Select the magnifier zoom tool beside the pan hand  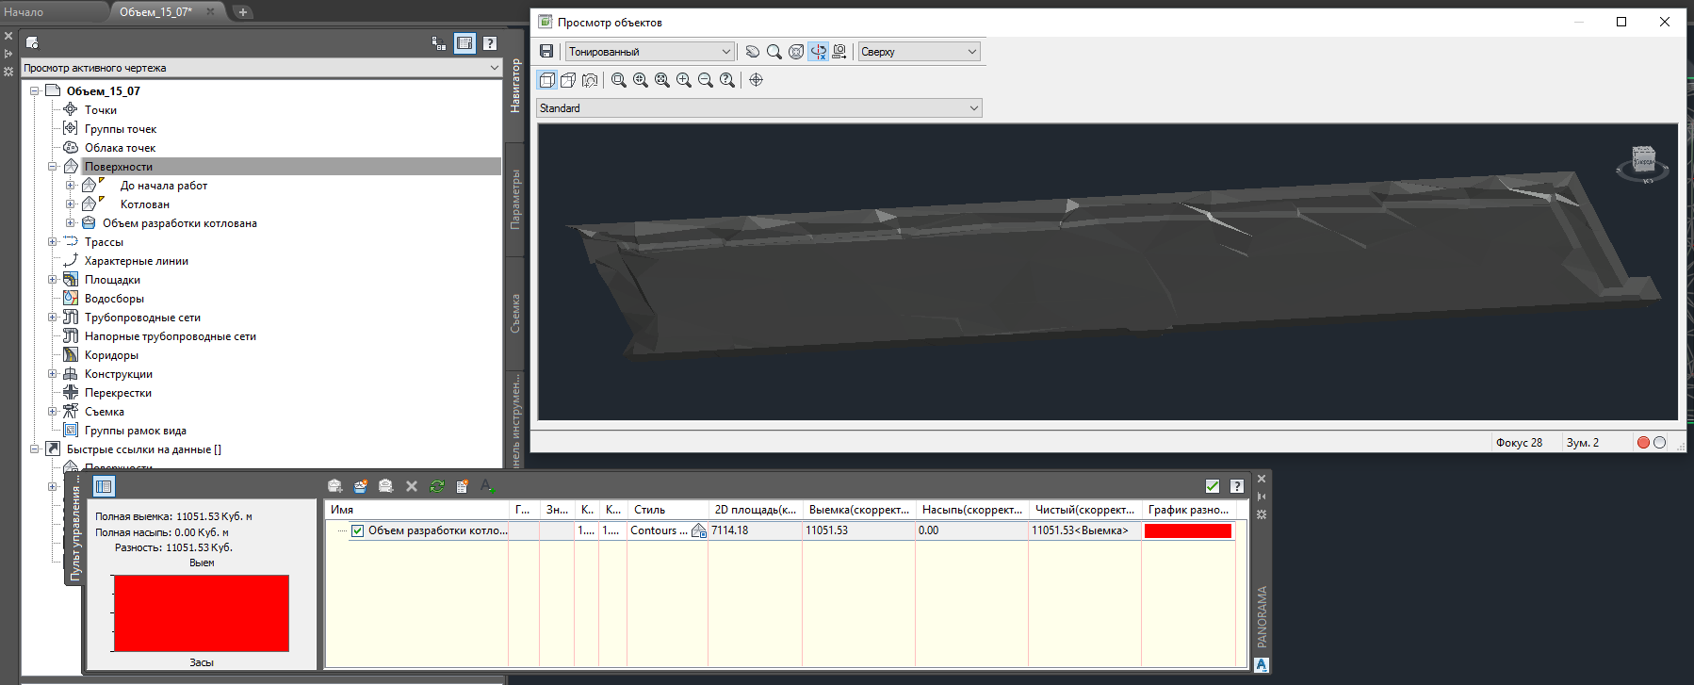pyautogui.click(x=774, y=52)
